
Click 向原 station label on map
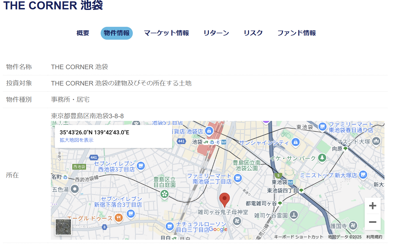click(x=337, y=149)
